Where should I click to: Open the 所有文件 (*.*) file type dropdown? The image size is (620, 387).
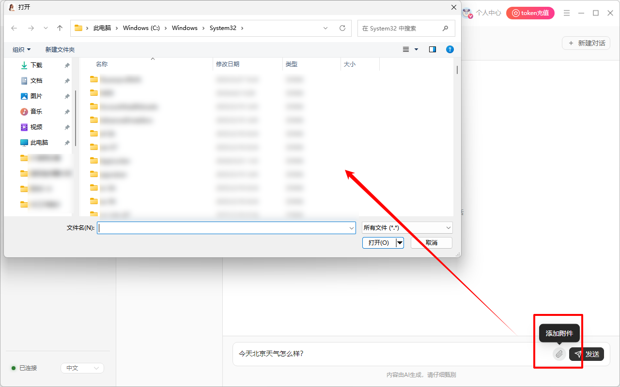tap(407, 228)
